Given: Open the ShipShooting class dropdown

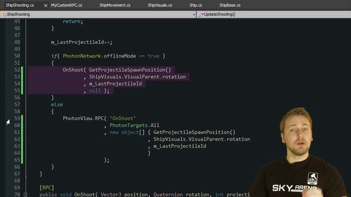Looking at the screenshot, I should tap(194, 15).
